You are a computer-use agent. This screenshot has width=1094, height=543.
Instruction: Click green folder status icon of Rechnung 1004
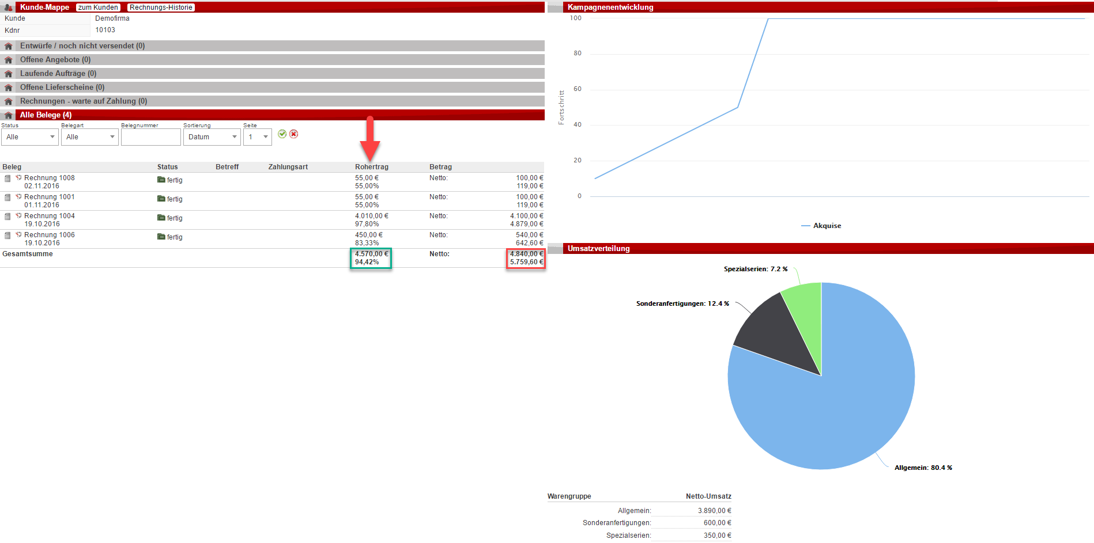[x=161, y=218]
